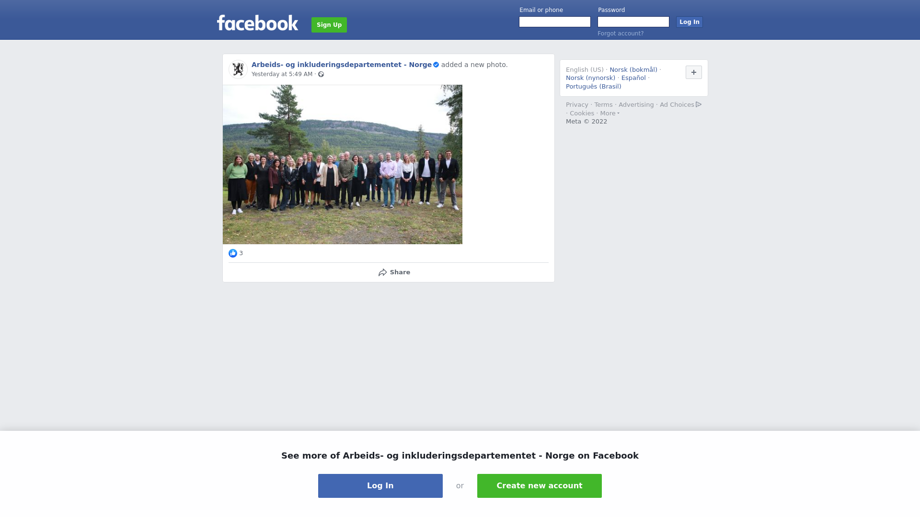Click the verified badge next to Norge
This screenshot has width=920, height=517.
(436, 65)
